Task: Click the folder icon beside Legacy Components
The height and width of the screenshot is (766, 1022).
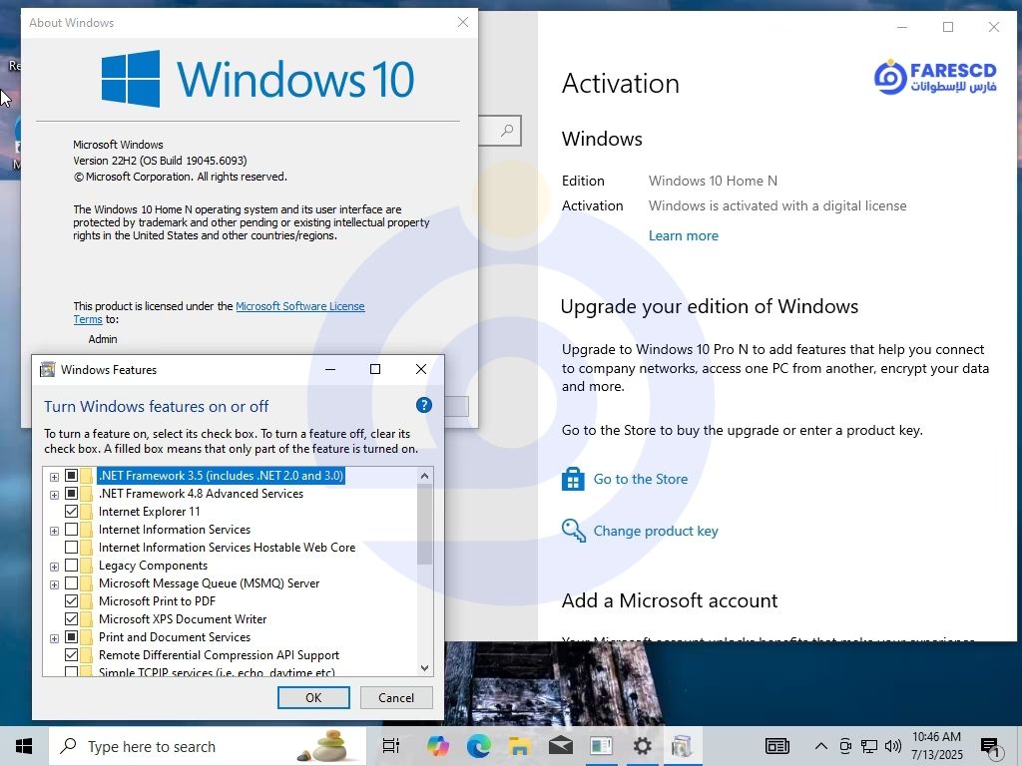Action: (x=86, y=566)
